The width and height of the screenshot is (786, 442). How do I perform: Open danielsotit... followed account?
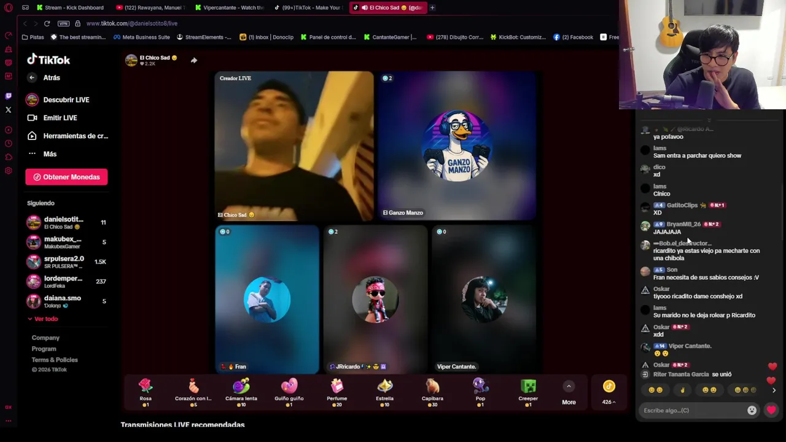[66, 222]
